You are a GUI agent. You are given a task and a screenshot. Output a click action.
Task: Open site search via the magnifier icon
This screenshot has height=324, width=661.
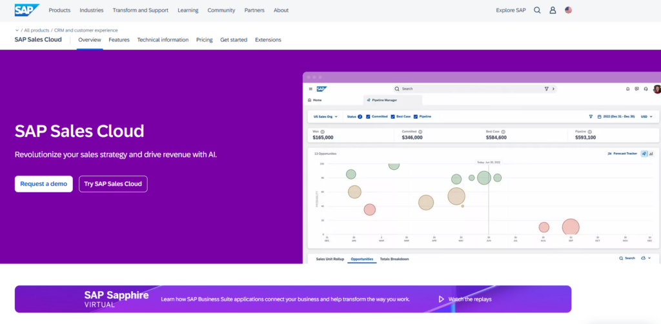(x=537, y=10)
